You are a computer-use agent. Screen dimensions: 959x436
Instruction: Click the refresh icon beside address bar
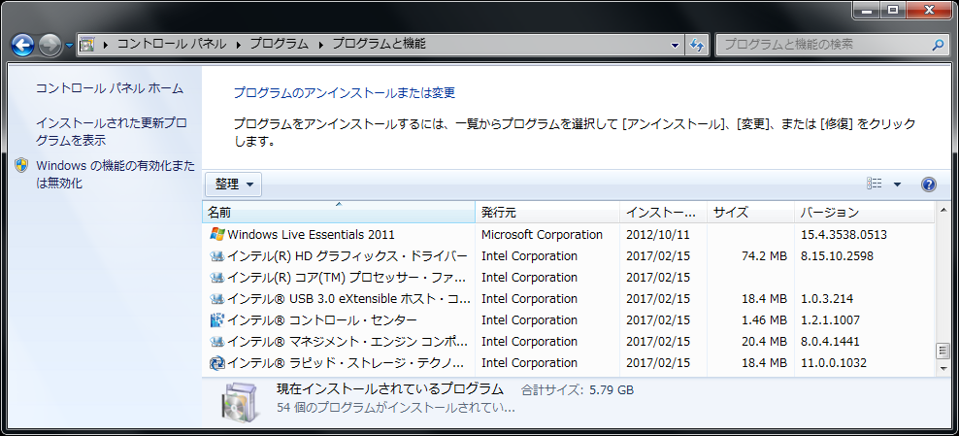697,45
